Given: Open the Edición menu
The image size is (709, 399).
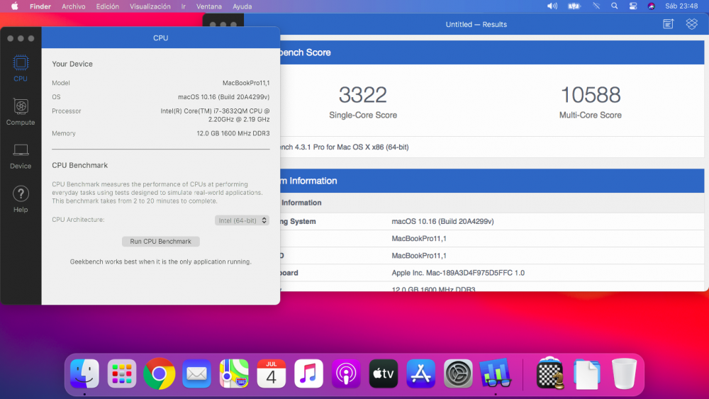Looking at the screenshot, I should (x=108, y=6).
